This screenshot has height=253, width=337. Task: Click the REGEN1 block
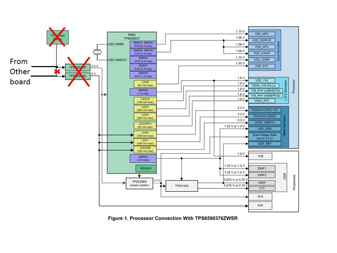(146, 168)
